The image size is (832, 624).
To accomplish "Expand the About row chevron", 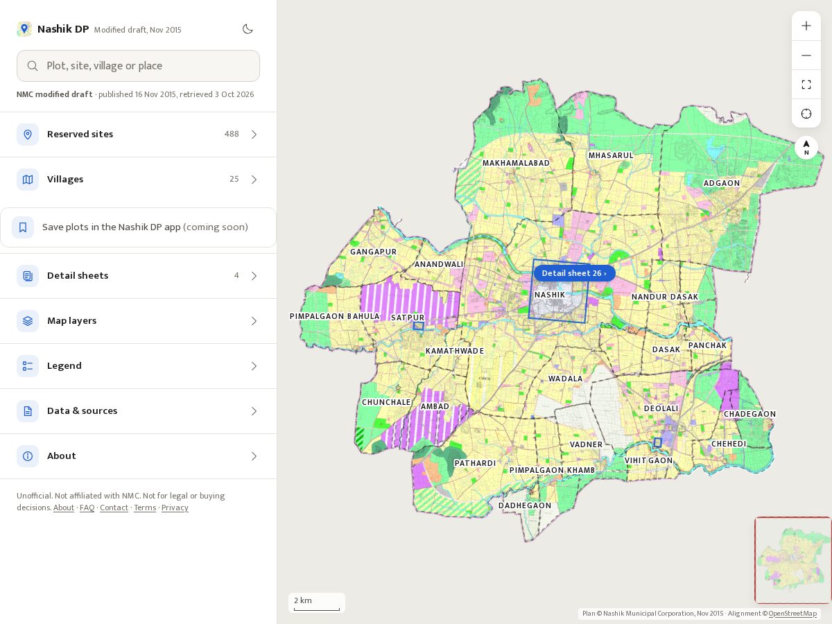I will pos(254,456).
